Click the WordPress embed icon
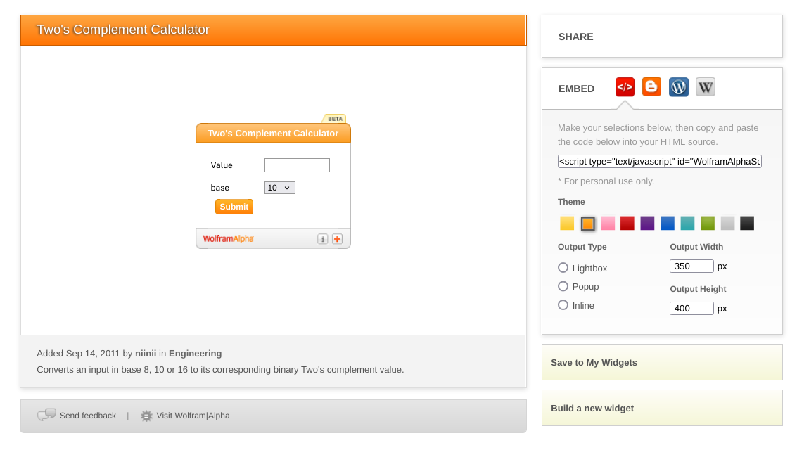Viewport: 797px width, 450px height. (678, 87)
